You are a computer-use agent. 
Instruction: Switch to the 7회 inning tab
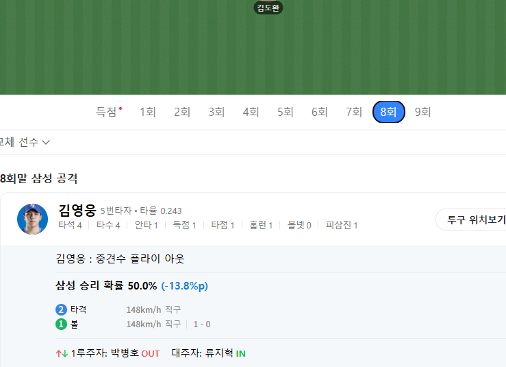[x=354, y=112]
